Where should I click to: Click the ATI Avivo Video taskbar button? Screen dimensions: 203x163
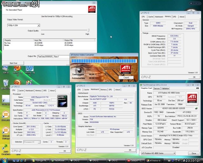point(154,161)
